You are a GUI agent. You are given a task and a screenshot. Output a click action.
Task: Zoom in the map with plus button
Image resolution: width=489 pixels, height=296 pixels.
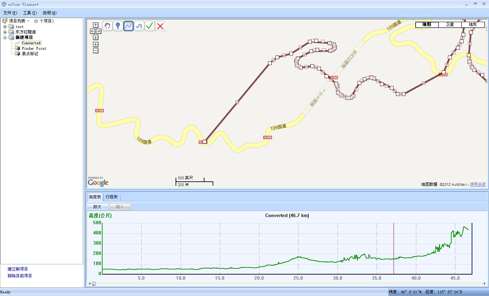point(95,44)
